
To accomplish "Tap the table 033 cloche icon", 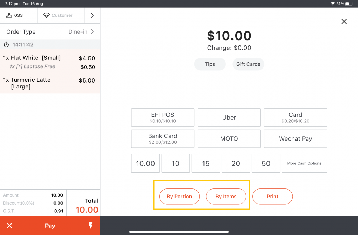I will click(x=9, y=15).
